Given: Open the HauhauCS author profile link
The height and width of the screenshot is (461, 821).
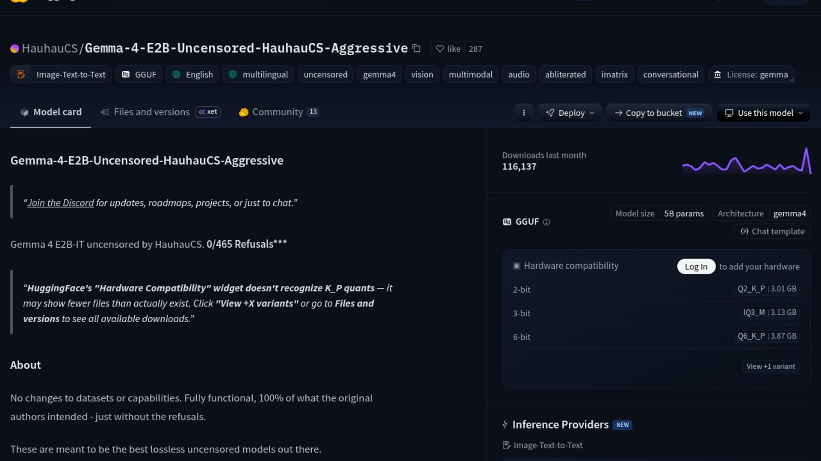Looking at the screenshot, I should [50, 48].
